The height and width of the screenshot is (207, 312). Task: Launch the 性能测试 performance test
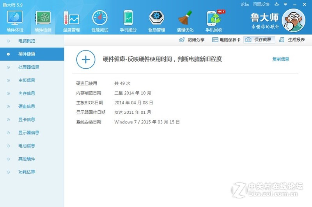(x=100, y=21)
